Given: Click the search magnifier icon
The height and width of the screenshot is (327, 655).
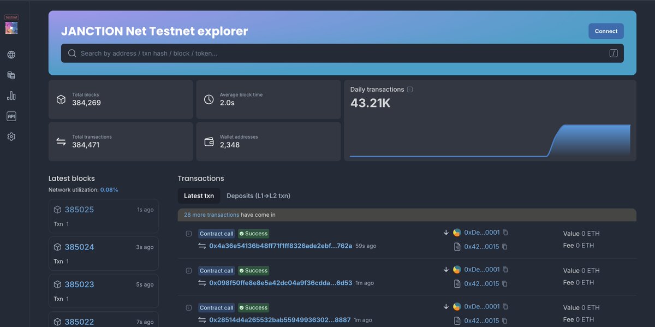Looking at the screenshot, I should [72, 53].
